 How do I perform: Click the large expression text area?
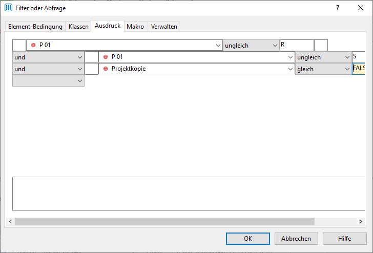tap(189, 194)
